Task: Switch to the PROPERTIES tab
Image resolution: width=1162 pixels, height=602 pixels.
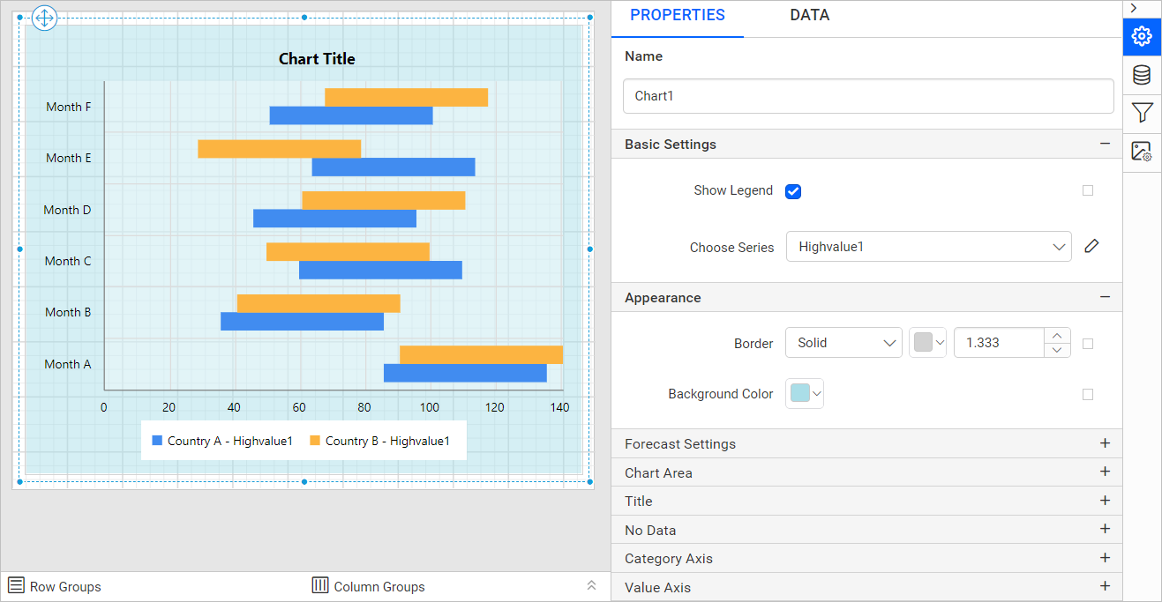Action: coord(677,15)
